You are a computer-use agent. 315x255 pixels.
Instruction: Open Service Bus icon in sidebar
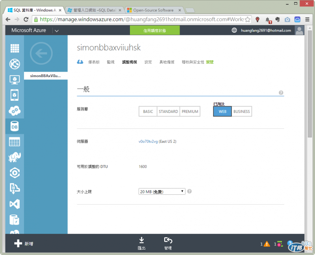pos(15,188)
